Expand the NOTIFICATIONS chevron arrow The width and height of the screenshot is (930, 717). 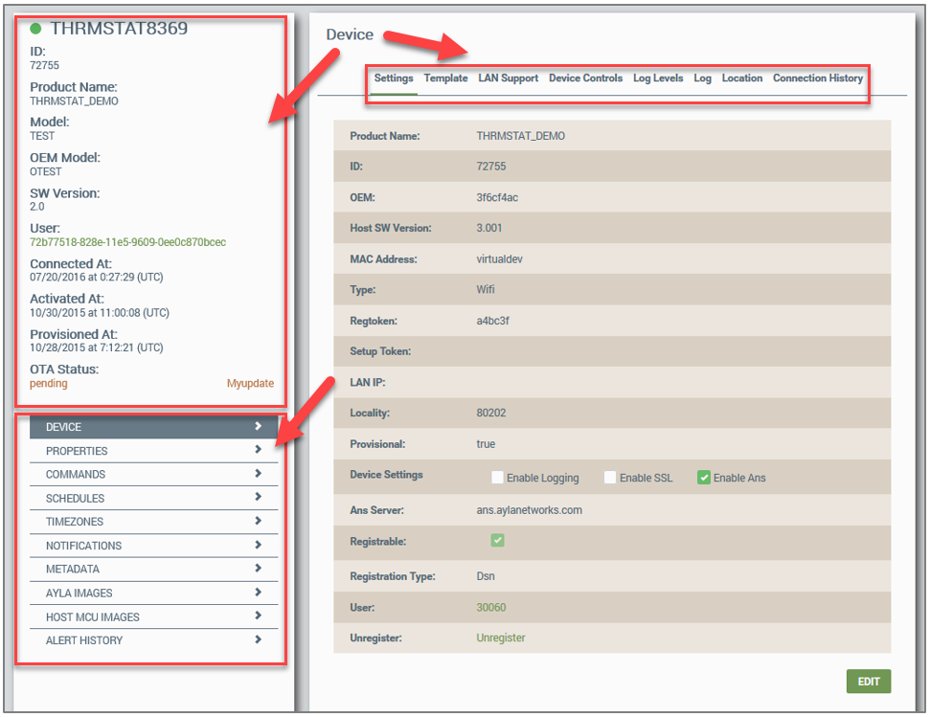258,545
